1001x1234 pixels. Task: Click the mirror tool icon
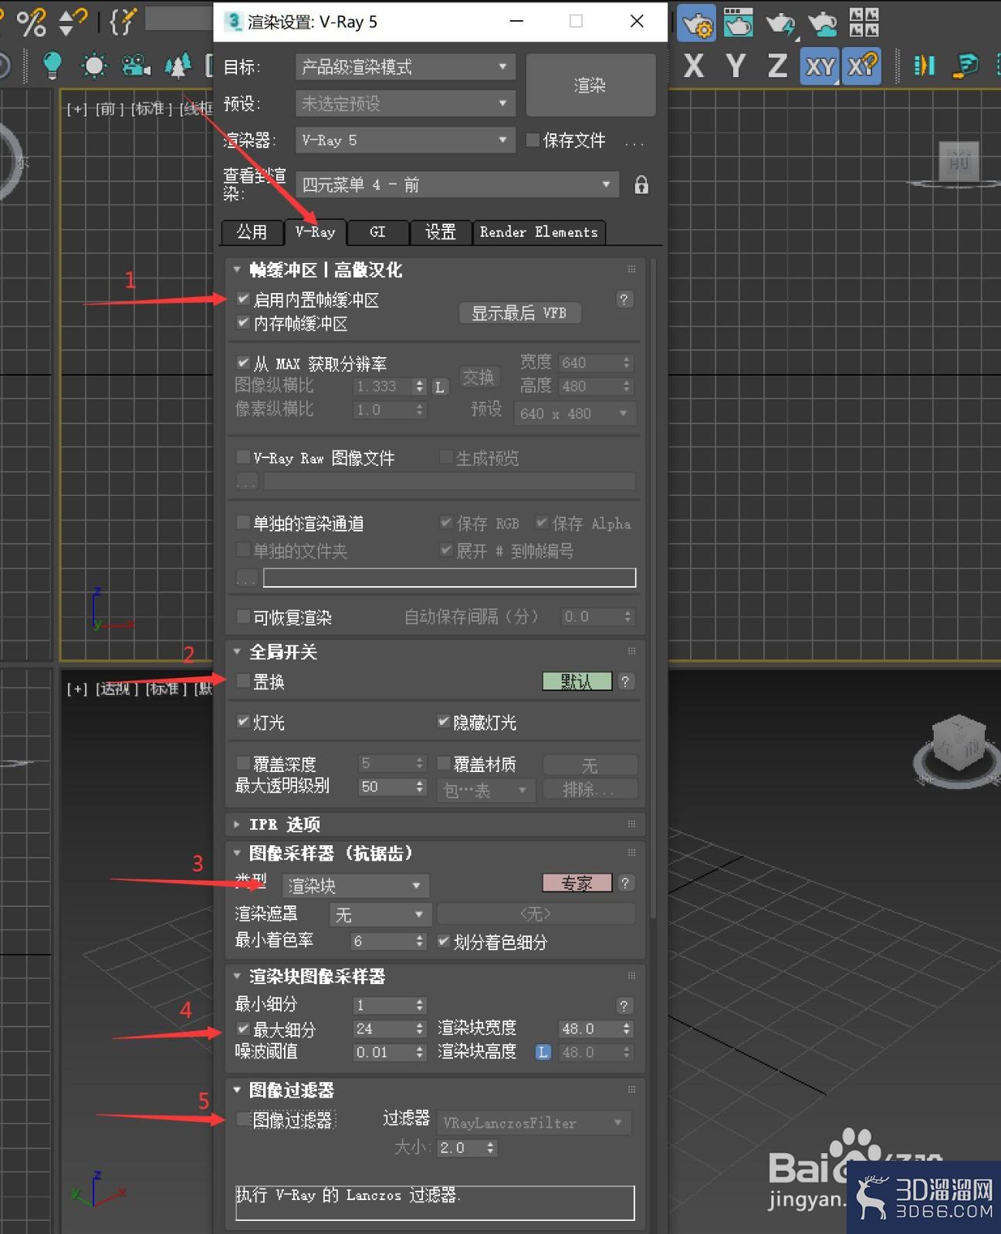tap(924, 66)
